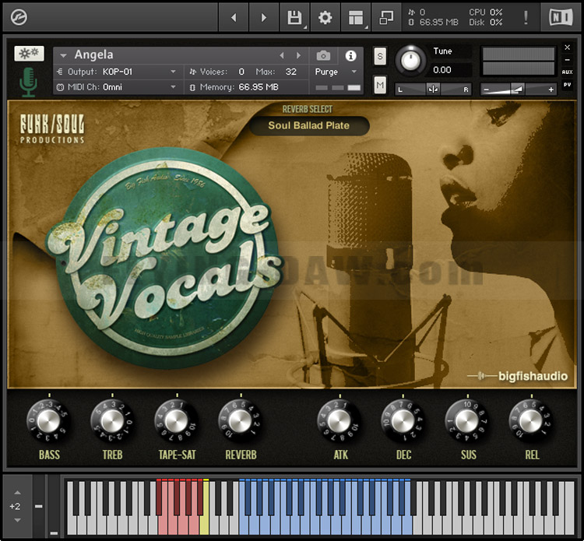
Task: Click the TAPE-SAT knob
Action: pyautogui.click(x=176, y=420)
